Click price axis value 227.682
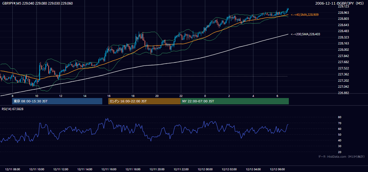Viewport: 368px width, 172px height. click(x=343, y=62)
